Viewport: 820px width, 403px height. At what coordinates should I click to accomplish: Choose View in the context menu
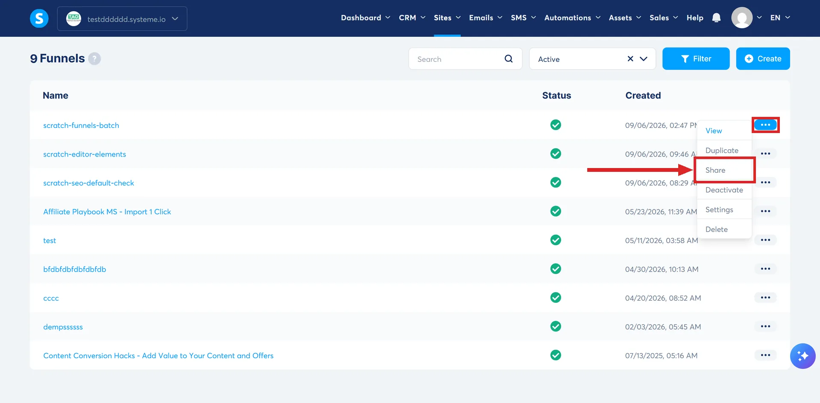coord(714,131)
